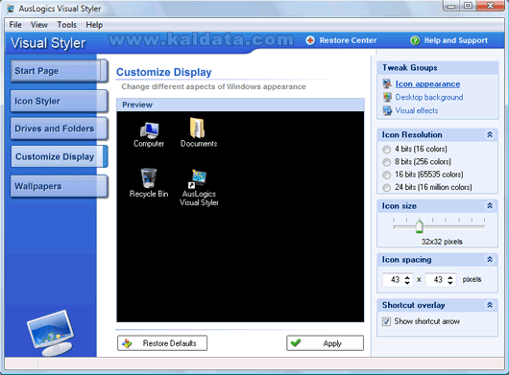Click the monitor illustration in the sidebar
The width and height of the screenshot is (509, 375).
(52, 333)
